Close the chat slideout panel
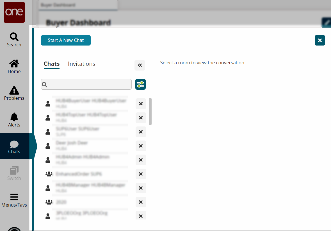This screenshot has width=331, height=231. tap(320, 40)
